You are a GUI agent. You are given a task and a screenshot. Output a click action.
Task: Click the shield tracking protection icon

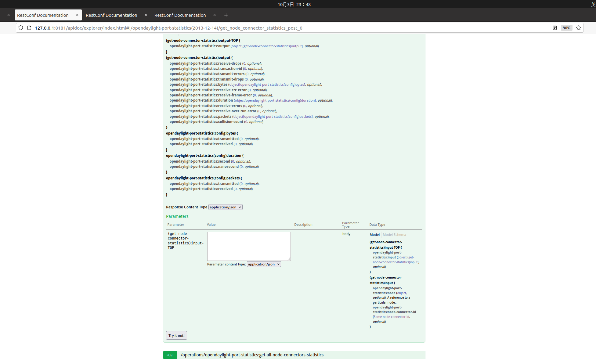coord(21,28)
